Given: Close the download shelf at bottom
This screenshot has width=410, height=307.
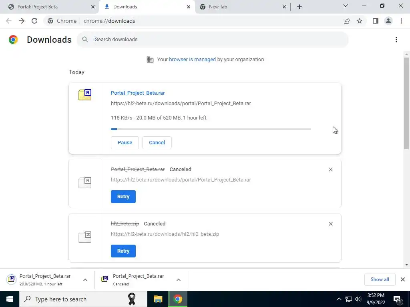Looking at the screenshot, I should point(403,279).
